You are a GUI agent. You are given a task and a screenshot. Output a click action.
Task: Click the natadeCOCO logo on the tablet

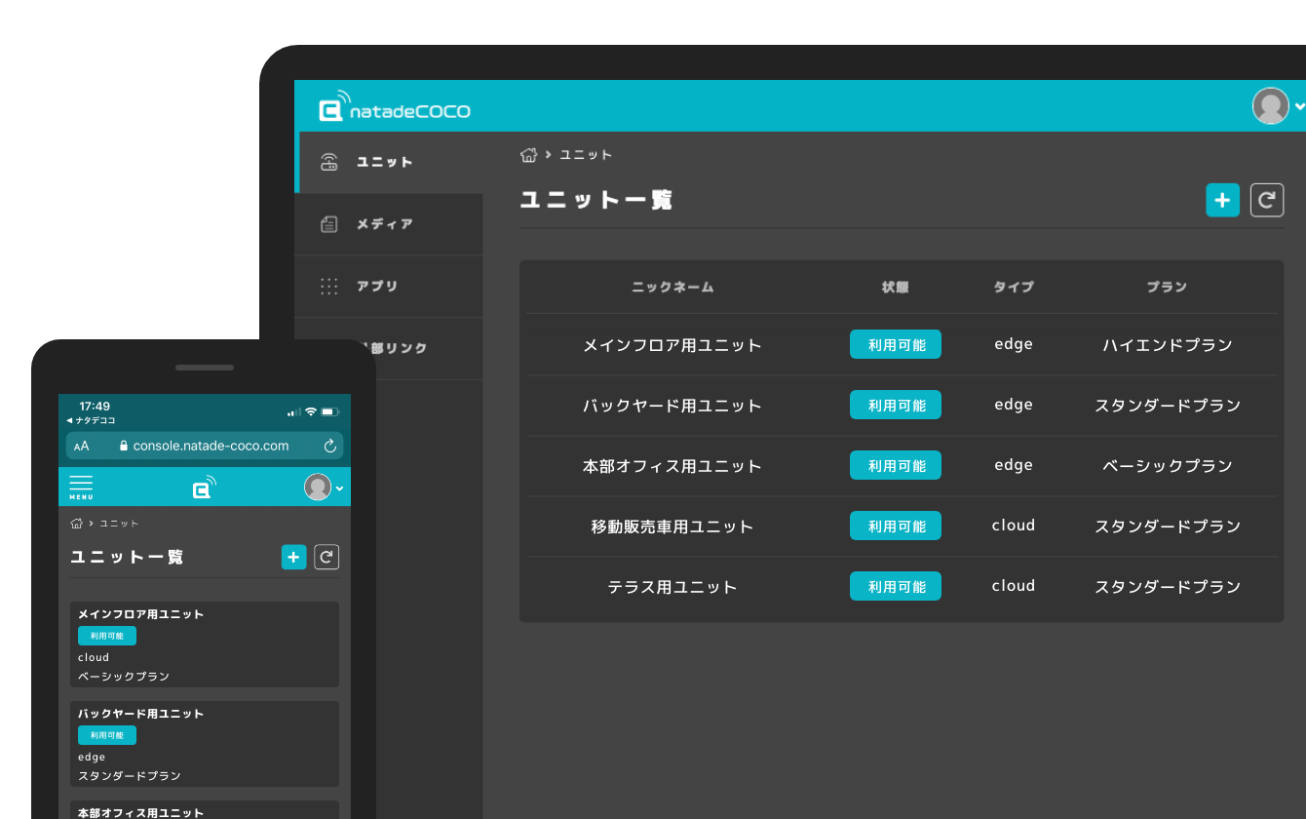click(395, 107)
